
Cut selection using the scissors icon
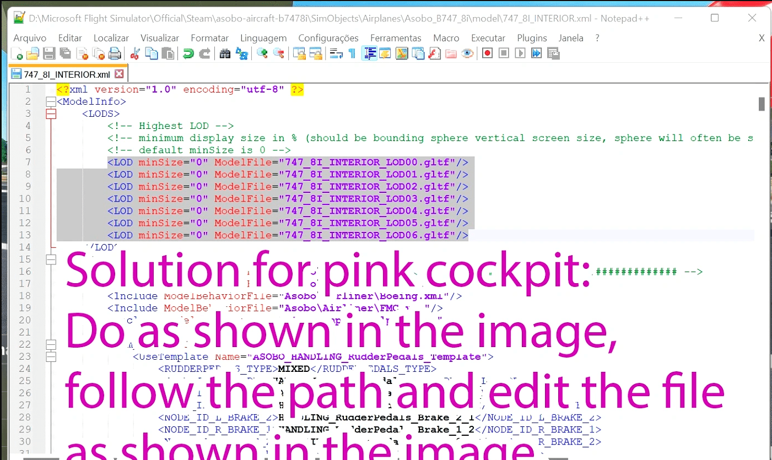(x=134, y=53)
